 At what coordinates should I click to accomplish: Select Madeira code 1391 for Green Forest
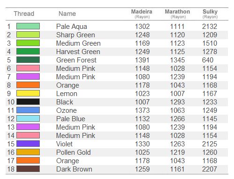[x=142, y=60]
